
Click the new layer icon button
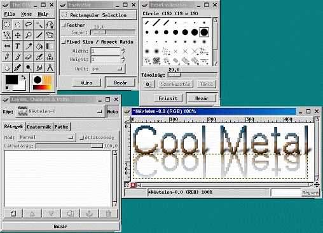coord(13,213)
